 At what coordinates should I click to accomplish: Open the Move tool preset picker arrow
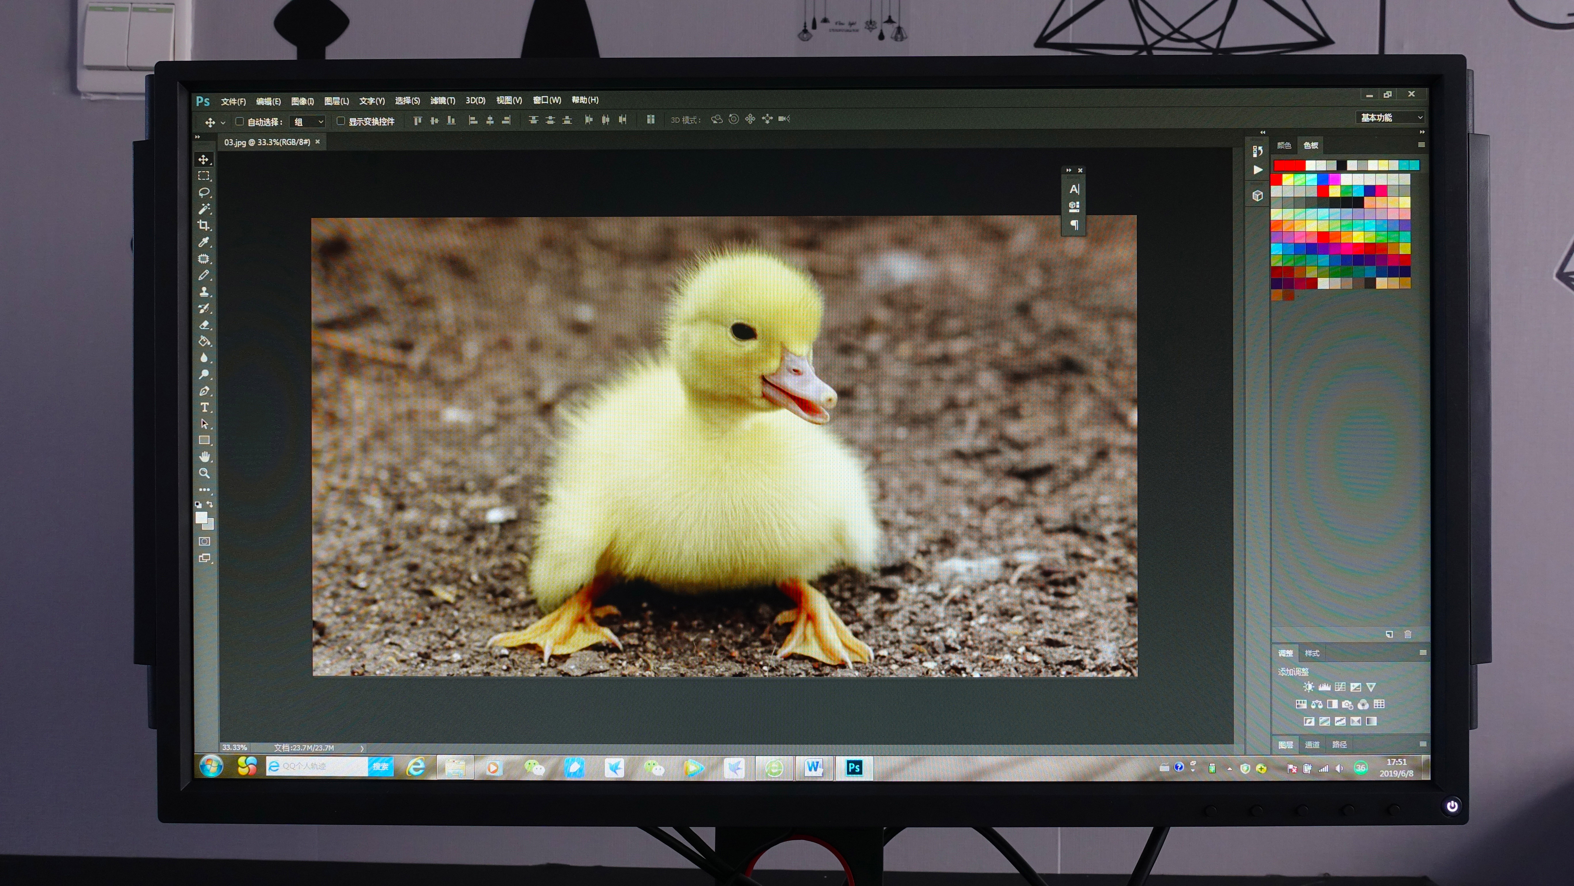point(223,123)
